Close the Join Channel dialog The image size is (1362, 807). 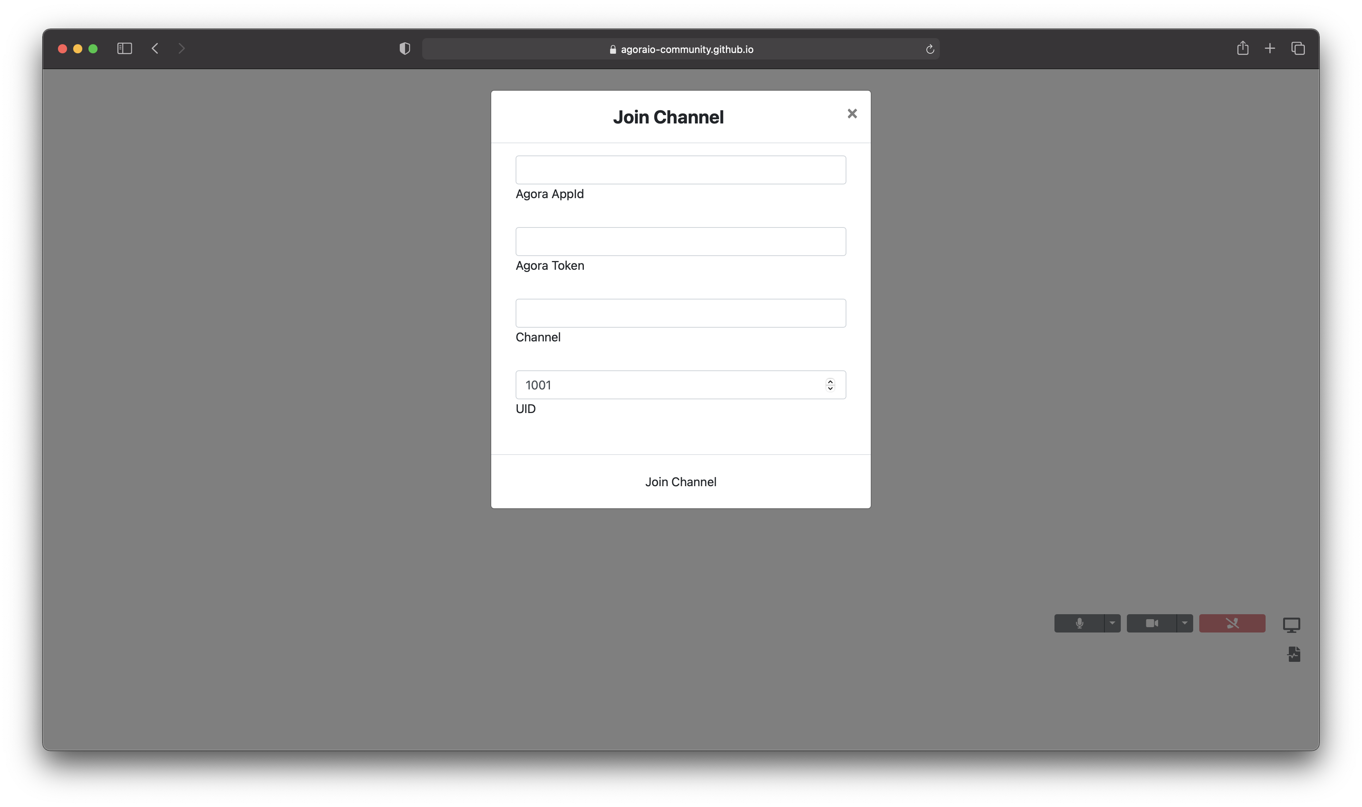pyautogui.click(x=852, y=114)
